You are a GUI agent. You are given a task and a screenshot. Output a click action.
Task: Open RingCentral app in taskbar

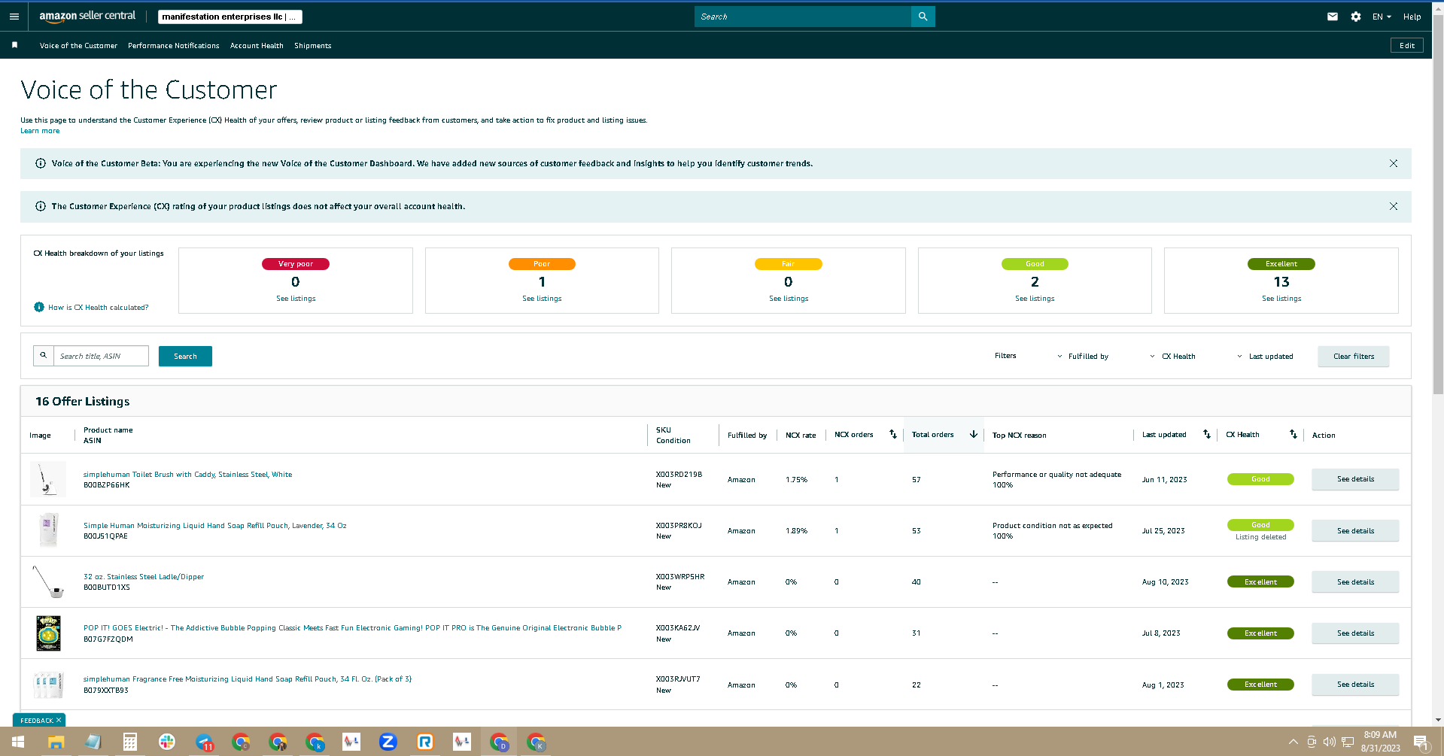pyautogui.click(x=425, y=742)
